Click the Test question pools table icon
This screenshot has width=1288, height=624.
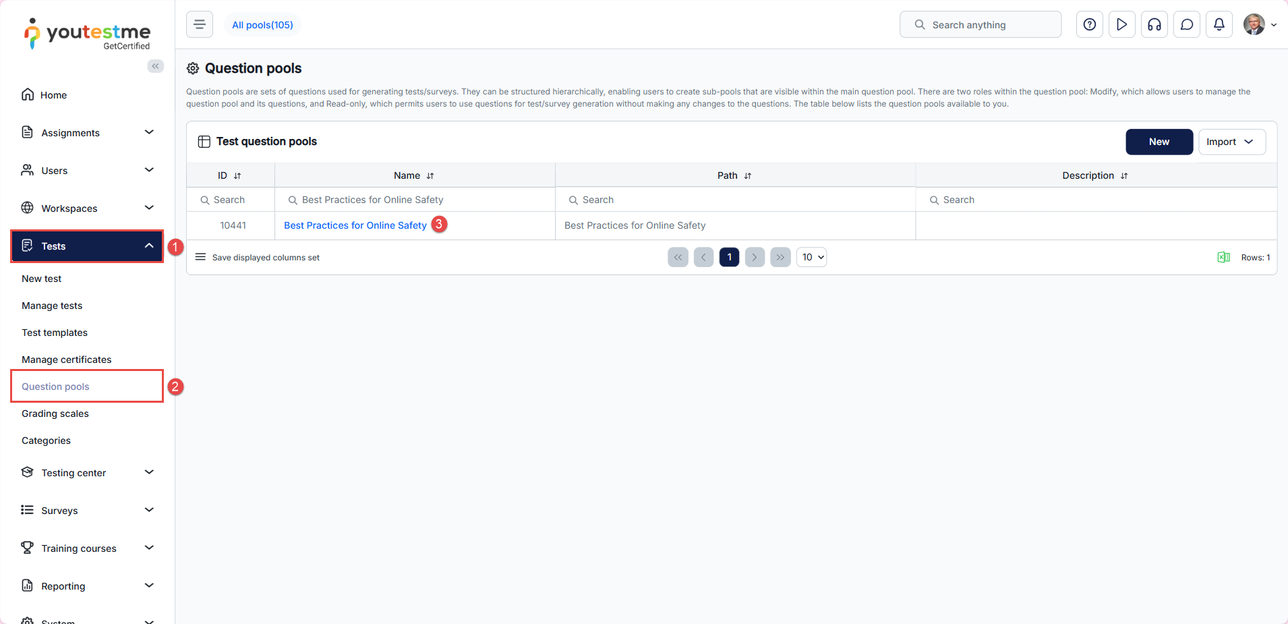click(x=204, y=142)
